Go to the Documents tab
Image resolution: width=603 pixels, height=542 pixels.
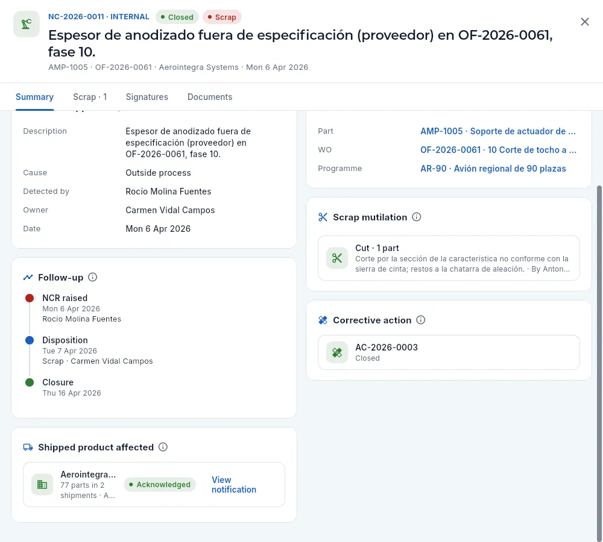tap(210, 97)
